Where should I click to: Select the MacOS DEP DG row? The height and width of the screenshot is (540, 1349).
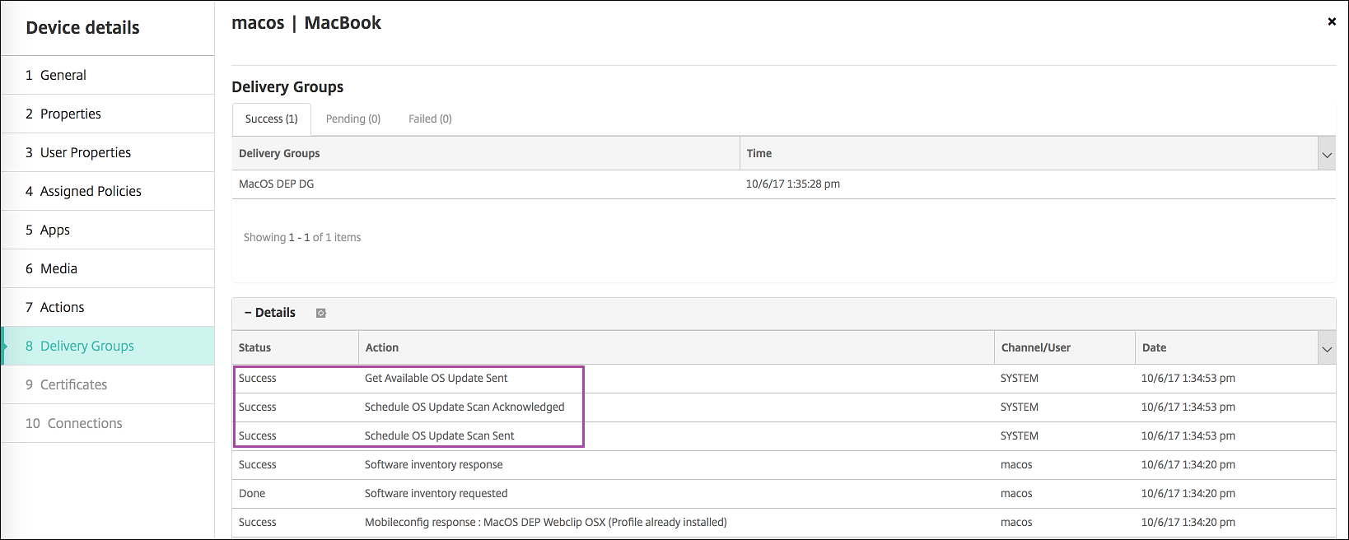[x=277, y=184]
